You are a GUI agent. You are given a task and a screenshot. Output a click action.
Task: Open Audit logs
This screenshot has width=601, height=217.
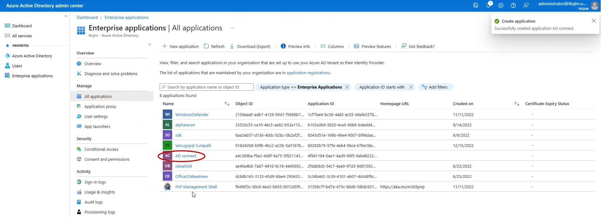[x=93, y=202]
